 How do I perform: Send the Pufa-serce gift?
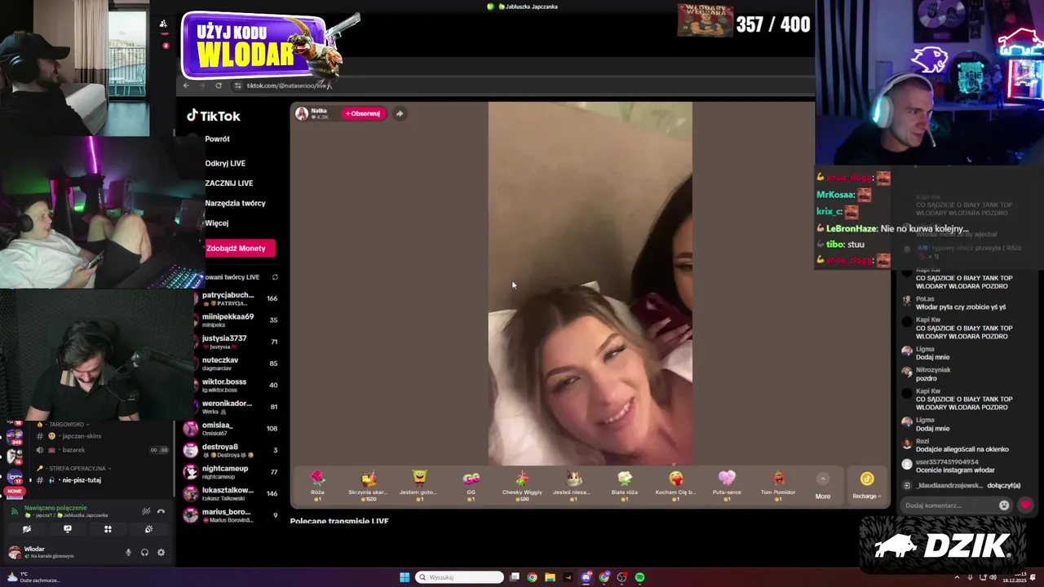pyautogui.click(x=727, y=484)
